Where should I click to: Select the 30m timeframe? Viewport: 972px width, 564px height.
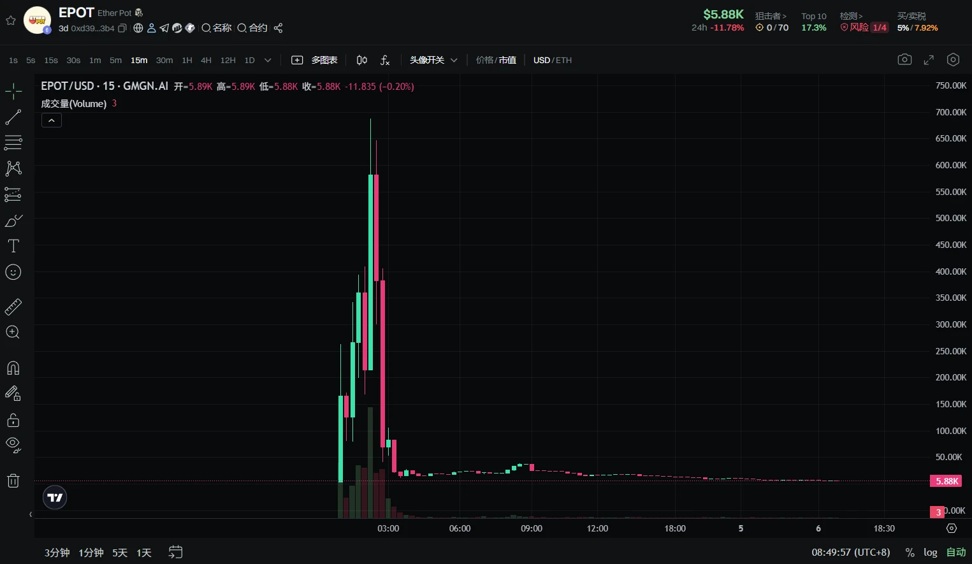point(164,61)
